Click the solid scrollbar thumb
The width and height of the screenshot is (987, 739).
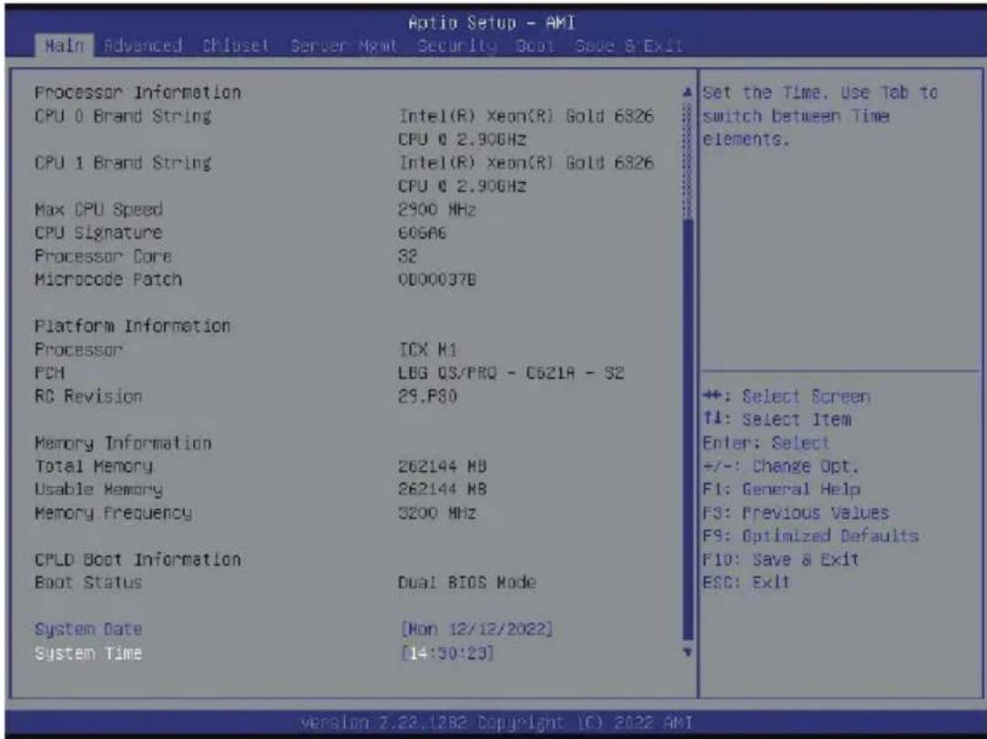[x=687, y=430]
